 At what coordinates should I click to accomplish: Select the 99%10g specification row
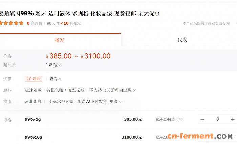click(x=34, y=137)
